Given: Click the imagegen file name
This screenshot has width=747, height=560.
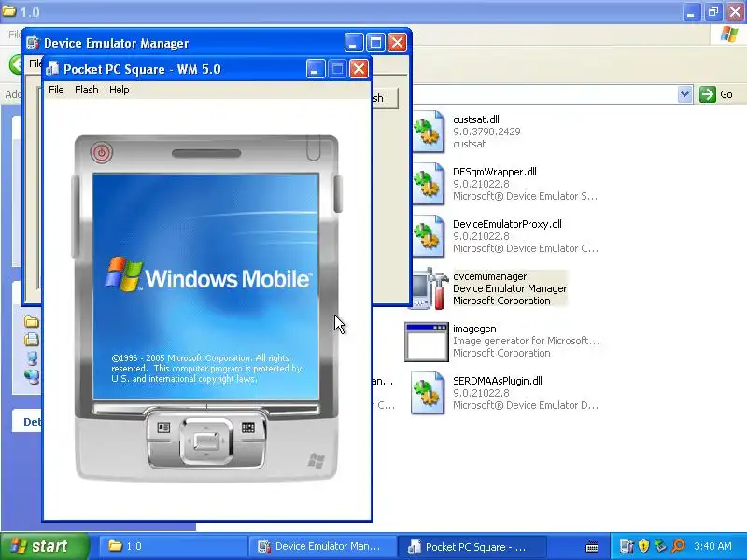Looking at the screenshot, I should (x=474, y=329).
